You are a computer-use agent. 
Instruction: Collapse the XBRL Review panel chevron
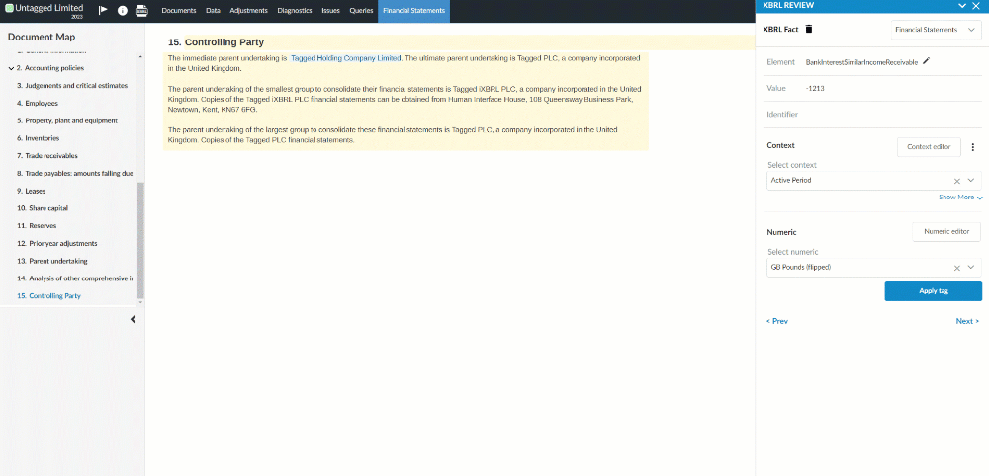[x=960, y=6]
